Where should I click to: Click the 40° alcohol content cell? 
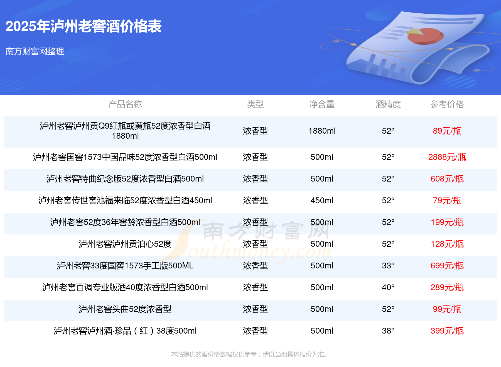[x=388, y=287]
